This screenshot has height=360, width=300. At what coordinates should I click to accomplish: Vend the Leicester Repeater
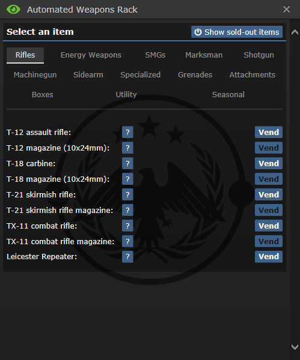coord(269,256)
